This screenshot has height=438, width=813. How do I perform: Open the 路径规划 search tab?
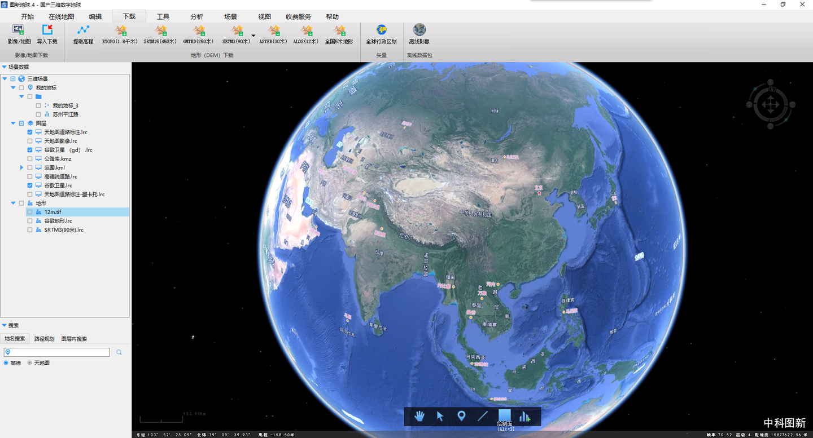(x=44, y=339)
